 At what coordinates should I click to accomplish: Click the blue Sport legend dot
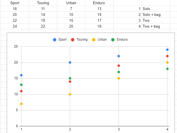point(55,40)
